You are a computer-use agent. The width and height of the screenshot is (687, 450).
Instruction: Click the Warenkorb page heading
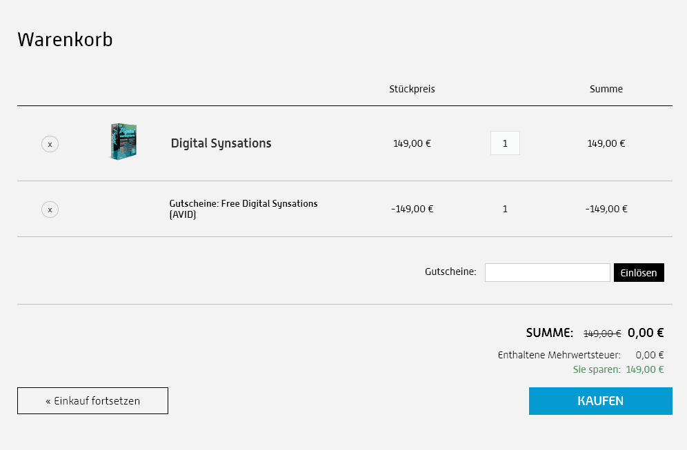point(65,40)
